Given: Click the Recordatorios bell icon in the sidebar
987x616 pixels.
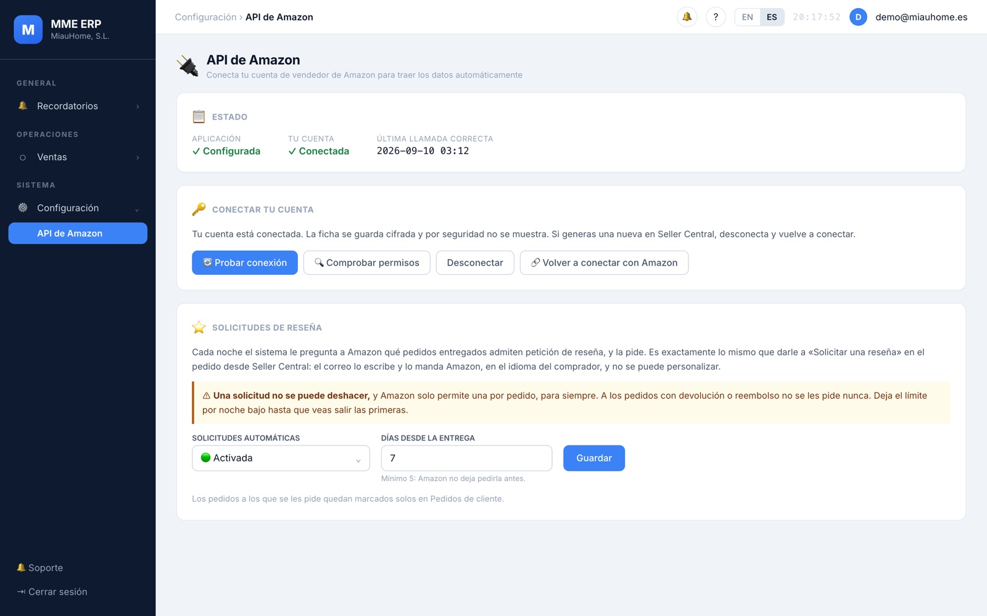Looking at the screenshot, I should pyautogui.click(x=23, y=106).
